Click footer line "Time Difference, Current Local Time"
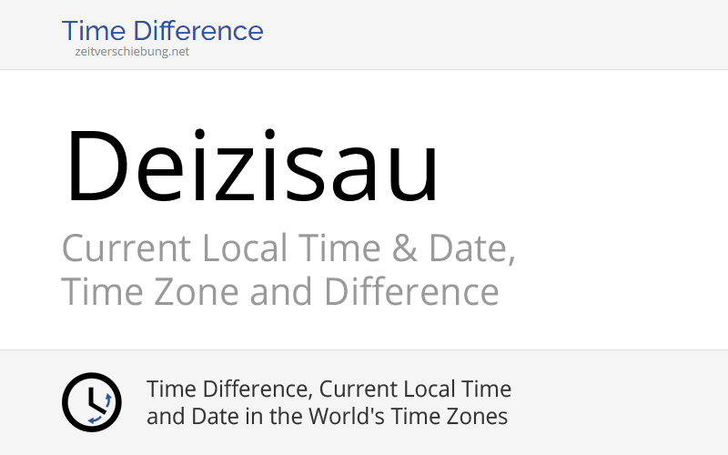This screenshot has height=455, width=728. pos(329,389)
